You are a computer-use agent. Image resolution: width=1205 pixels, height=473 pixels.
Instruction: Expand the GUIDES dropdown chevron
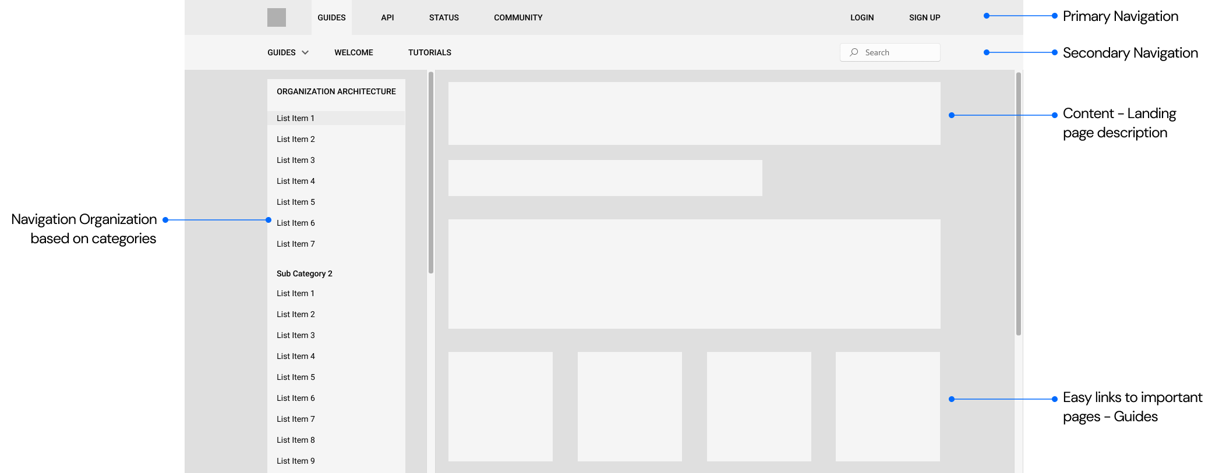[305, 52]
